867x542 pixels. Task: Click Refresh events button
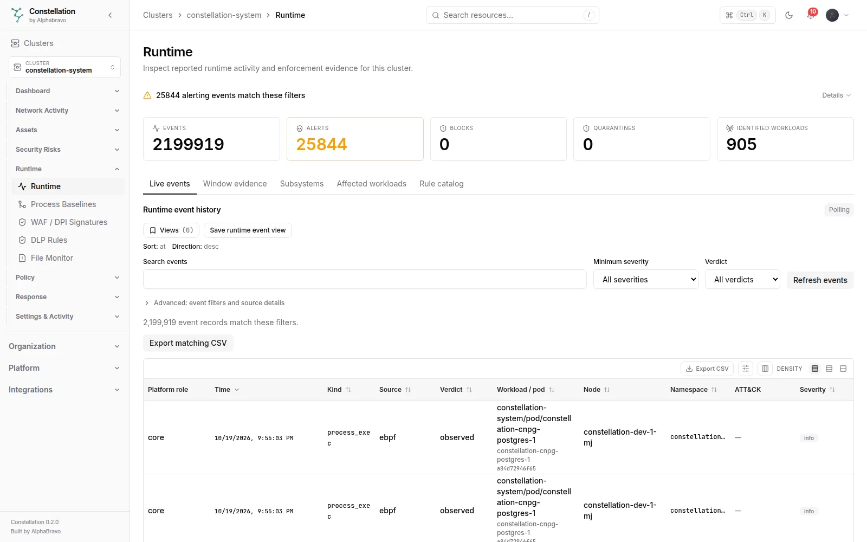[820, 280]
